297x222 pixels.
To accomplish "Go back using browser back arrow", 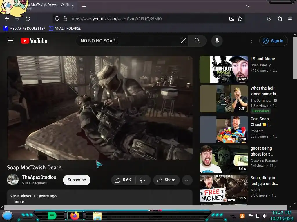I will (x=7, y=19).
